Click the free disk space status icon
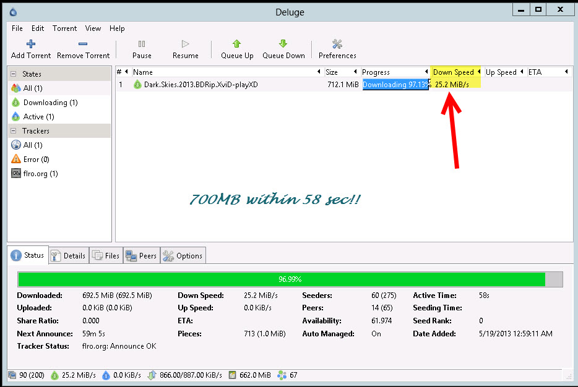Viewport: 578px width, 387px height. point(232,375)
